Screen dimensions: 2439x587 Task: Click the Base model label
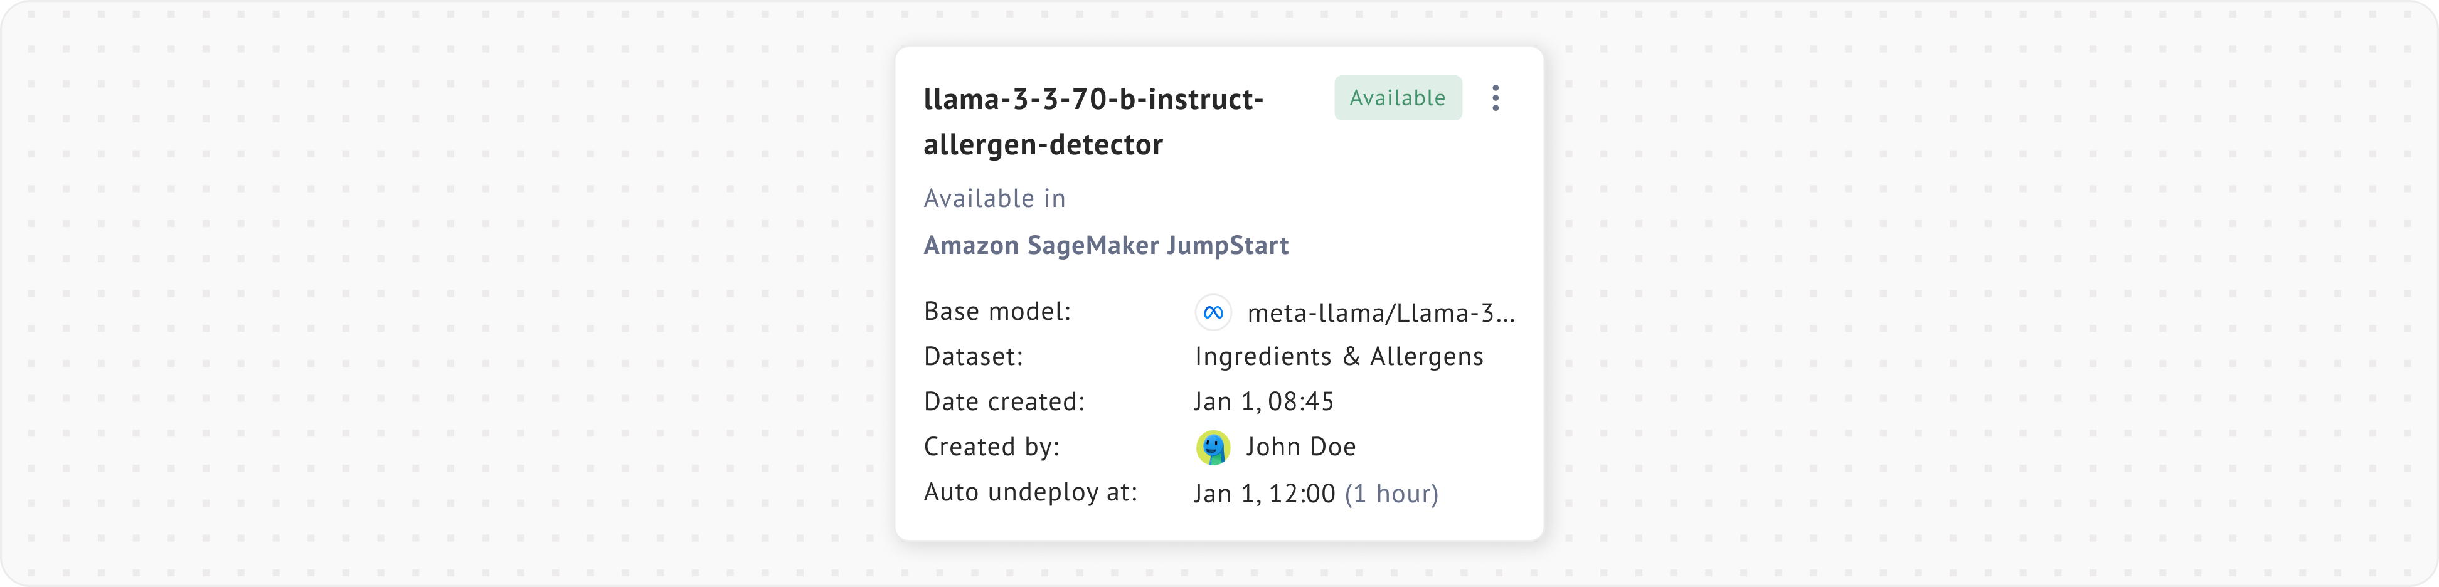tap(997, 312)
